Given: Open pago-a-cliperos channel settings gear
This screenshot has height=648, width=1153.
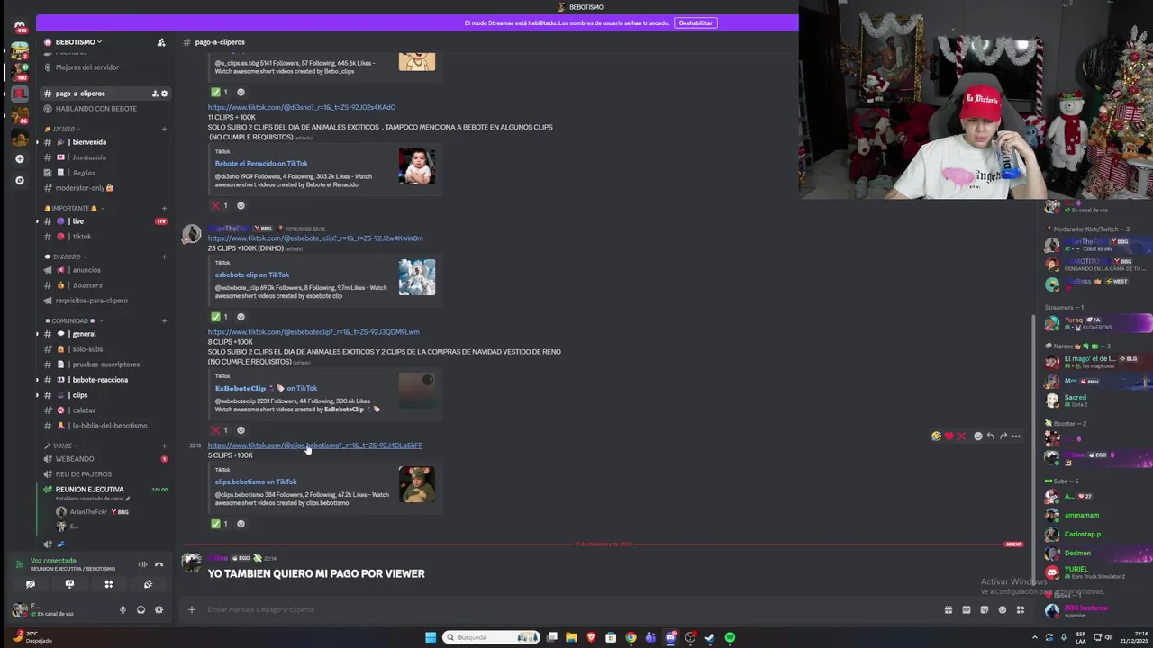Looking at the screenshot, I should 164,94.
